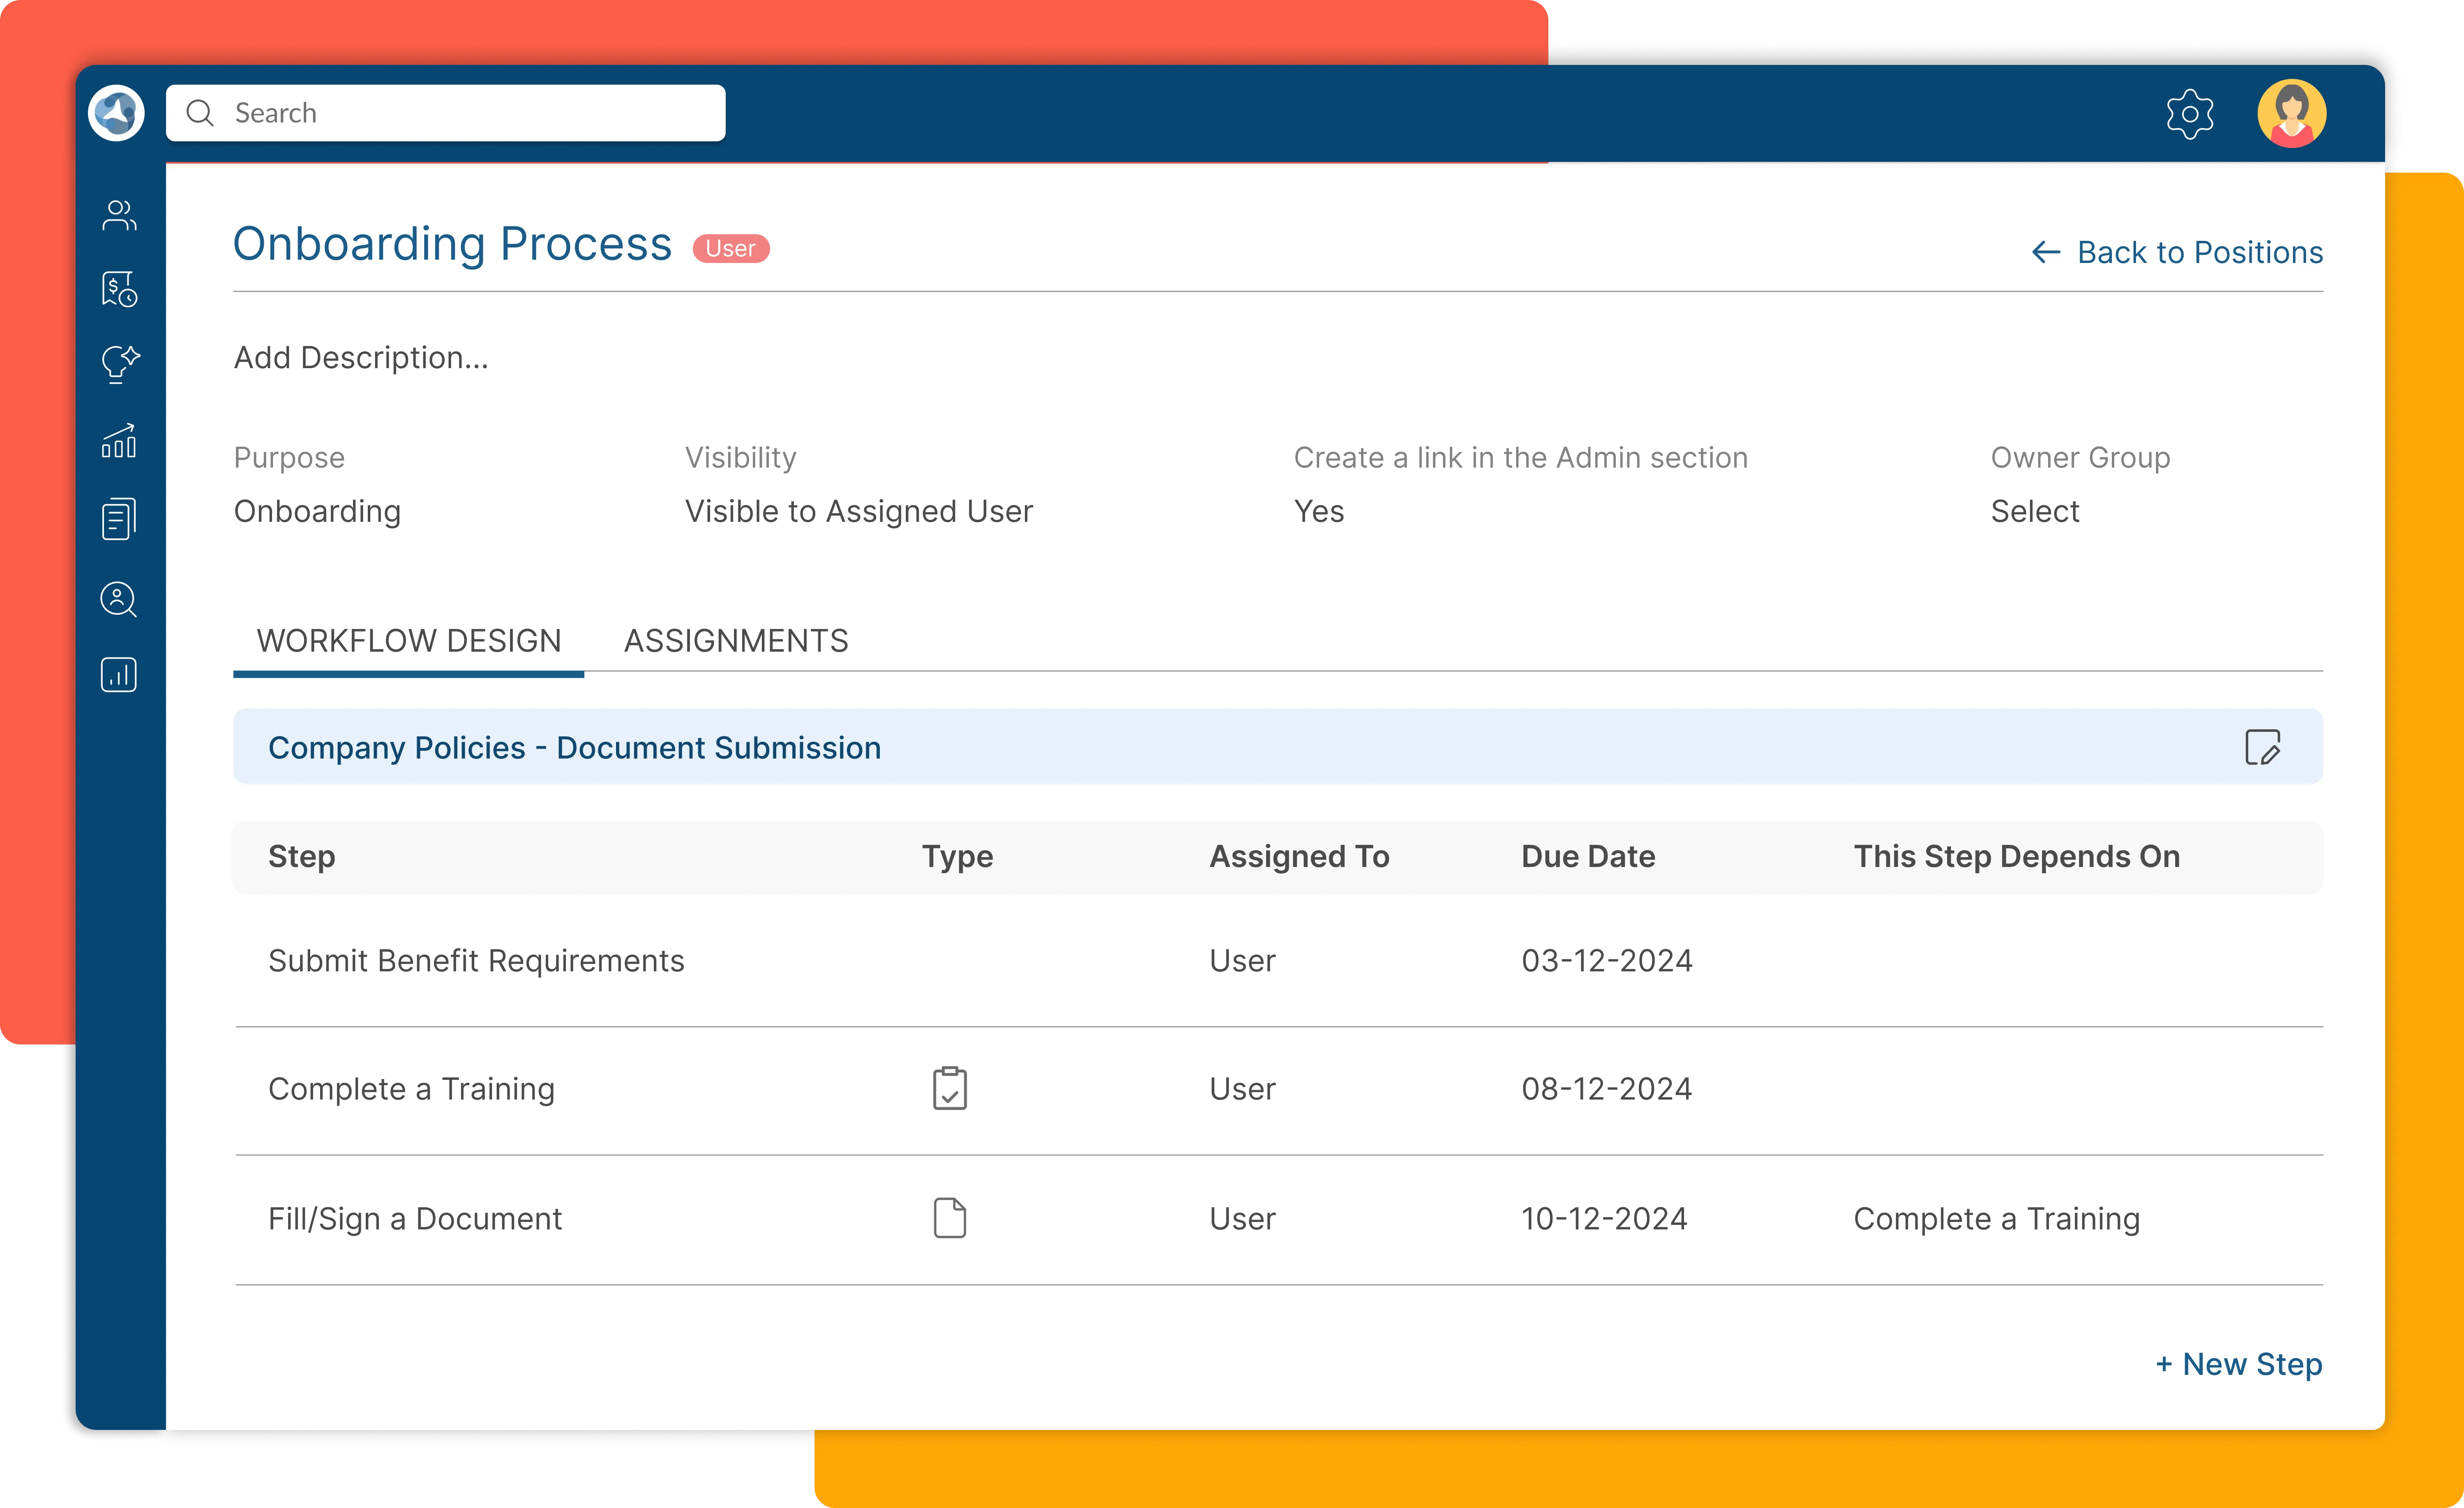Click the candidate search sidebar icon
Viewport: 2464px width, 1508px height.
pos(119,599)
